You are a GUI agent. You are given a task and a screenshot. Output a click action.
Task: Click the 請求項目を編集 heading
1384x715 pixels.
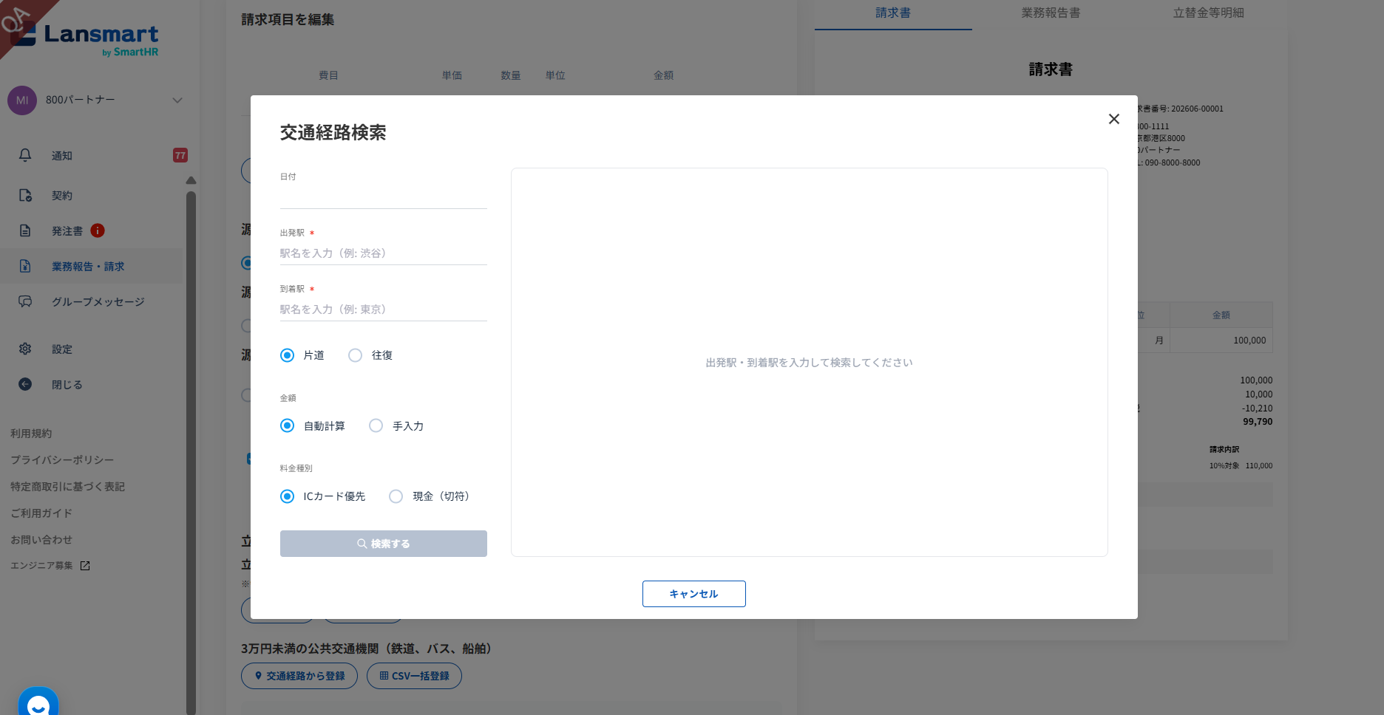coord(288,20)
